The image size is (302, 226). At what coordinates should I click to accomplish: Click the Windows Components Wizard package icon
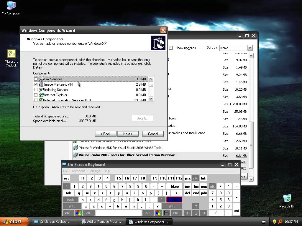click(x=158, y=43)
